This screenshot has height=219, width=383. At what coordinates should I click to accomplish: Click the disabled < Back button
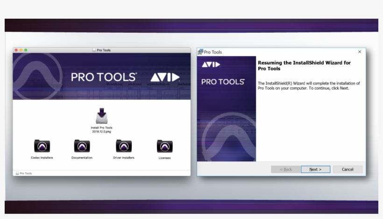pos(285,170)
